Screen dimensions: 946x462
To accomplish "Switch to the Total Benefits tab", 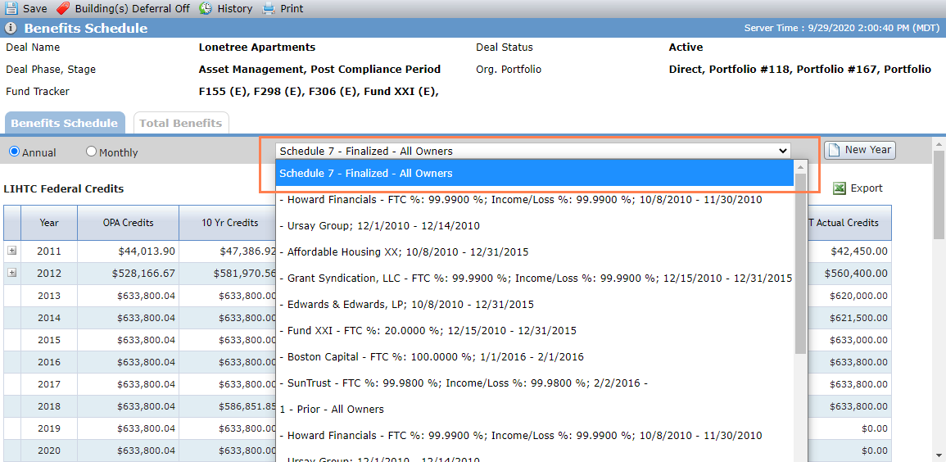I will point(181,123).
